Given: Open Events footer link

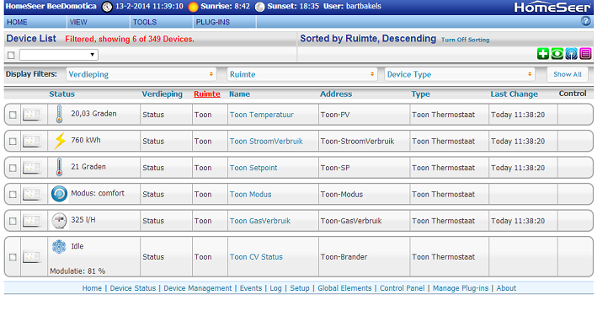Looking at the screenshot, I should tap(250, 288).
